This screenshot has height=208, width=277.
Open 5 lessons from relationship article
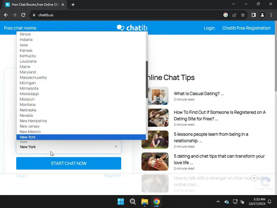[x=211, y=137]
